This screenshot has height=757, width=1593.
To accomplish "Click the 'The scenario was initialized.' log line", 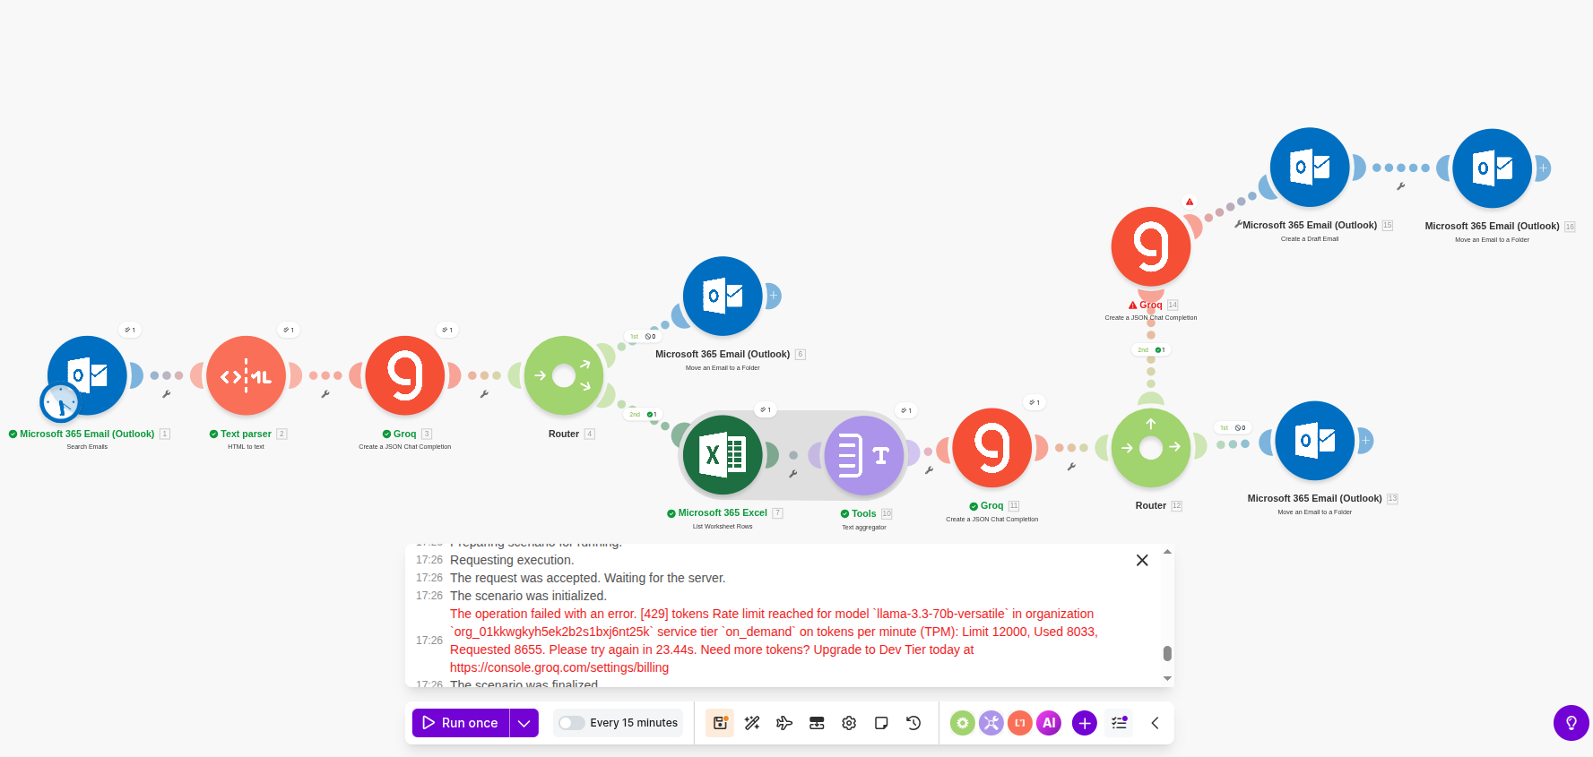I will click(x=528, y=596).
